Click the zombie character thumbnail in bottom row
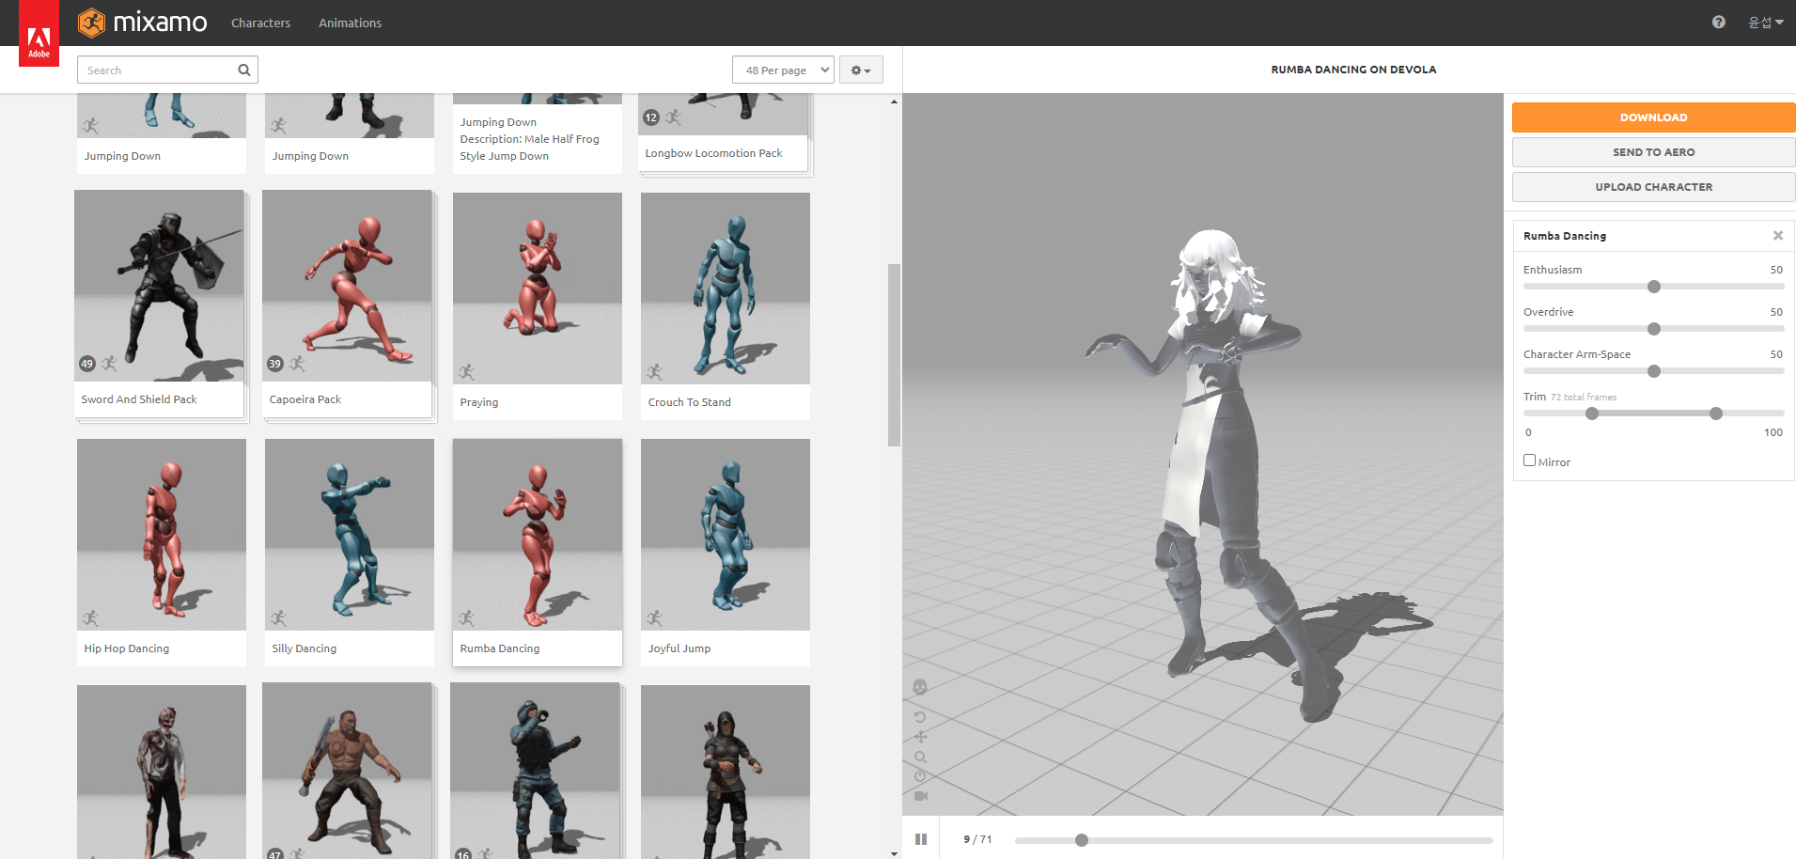Image resolution: width=1796 pixels, height=859 pixels. pos(162,772)
